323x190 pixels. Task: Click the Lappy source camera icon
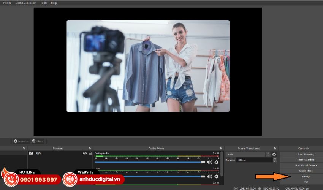[31, 153]
